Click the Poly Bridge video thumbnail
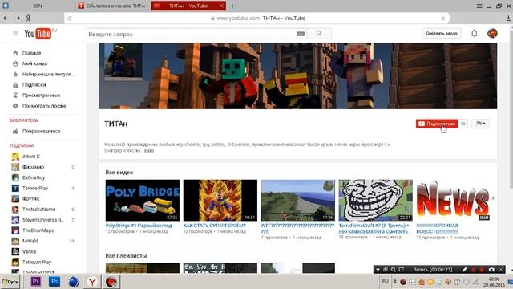This screenshot has height=289, width=513. (x=143, y=200)
